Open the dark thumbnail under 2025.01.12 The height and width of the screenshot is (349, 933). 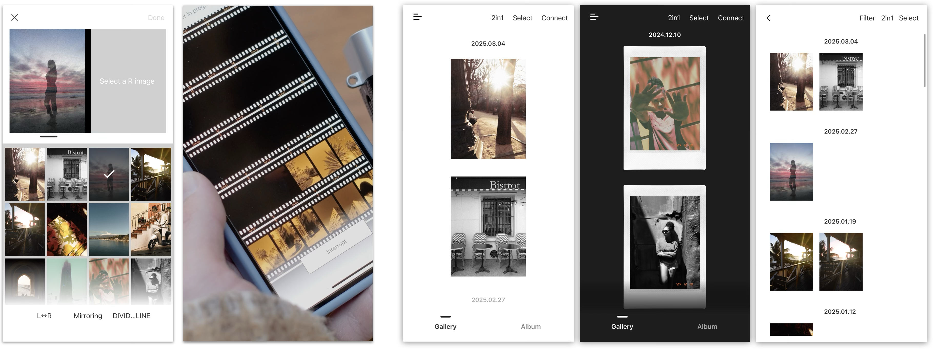(792, 330)
